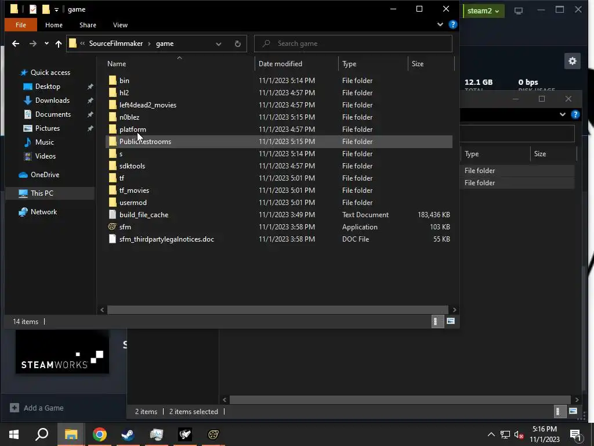Open Downloads in the navigation pane
Viewport: 594px width, 446px height.
pos(52,100)
